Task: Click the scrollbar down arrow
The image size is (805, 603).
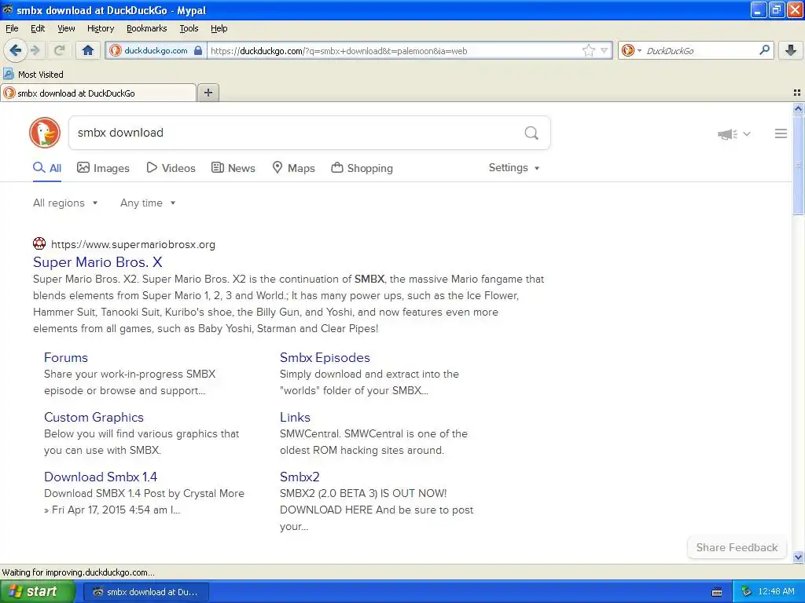Action: click(x=798, y=557)
